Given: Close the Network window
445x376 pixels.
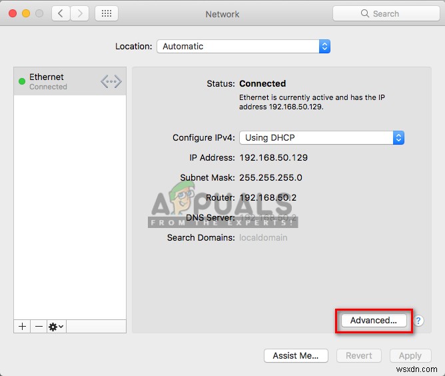Looking at the screenshot, I should (x=13, y=13).
